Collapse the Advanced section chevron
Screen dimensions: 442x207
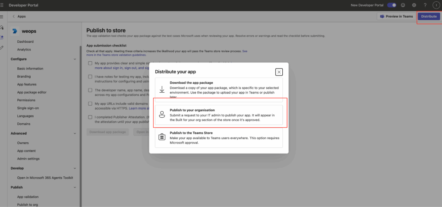tap(75, 134)
